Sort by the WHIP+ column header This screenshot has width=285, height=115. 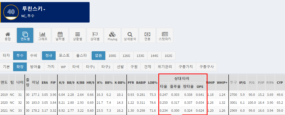(222, 82)
